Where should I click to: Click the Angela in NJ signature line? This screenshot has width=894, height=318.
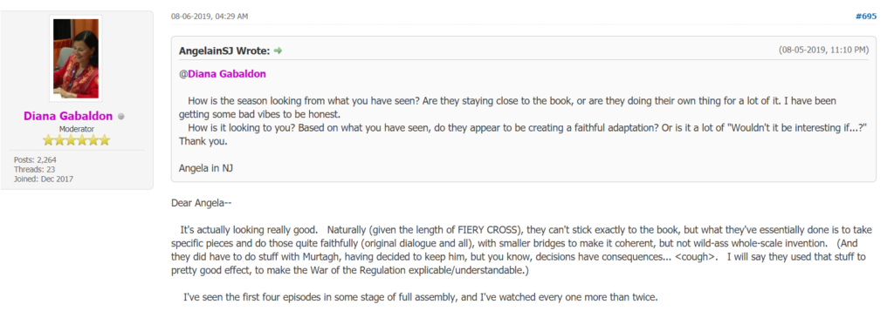(206, 168)
